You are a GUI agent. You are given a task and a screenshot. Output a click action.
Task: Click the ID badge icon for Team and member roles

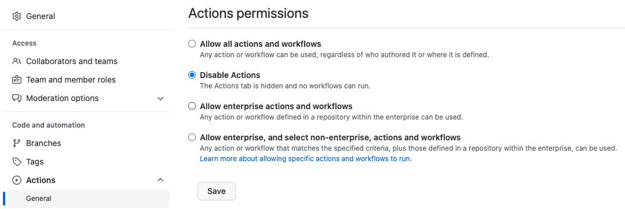[x=17, y=80]
